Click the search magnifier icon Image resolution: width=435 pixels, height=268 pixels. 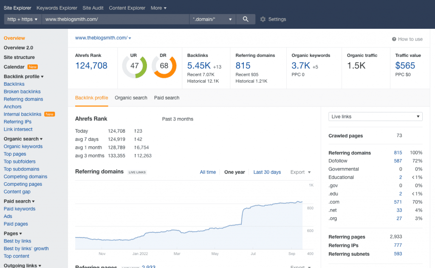click(246, 19)
